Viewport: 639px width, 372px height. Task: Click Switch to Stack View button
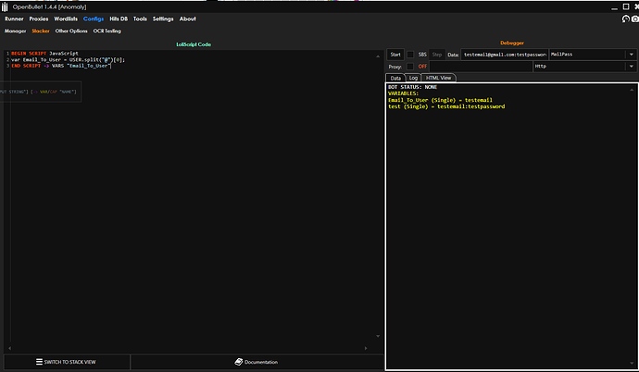[x=67, y=362]
